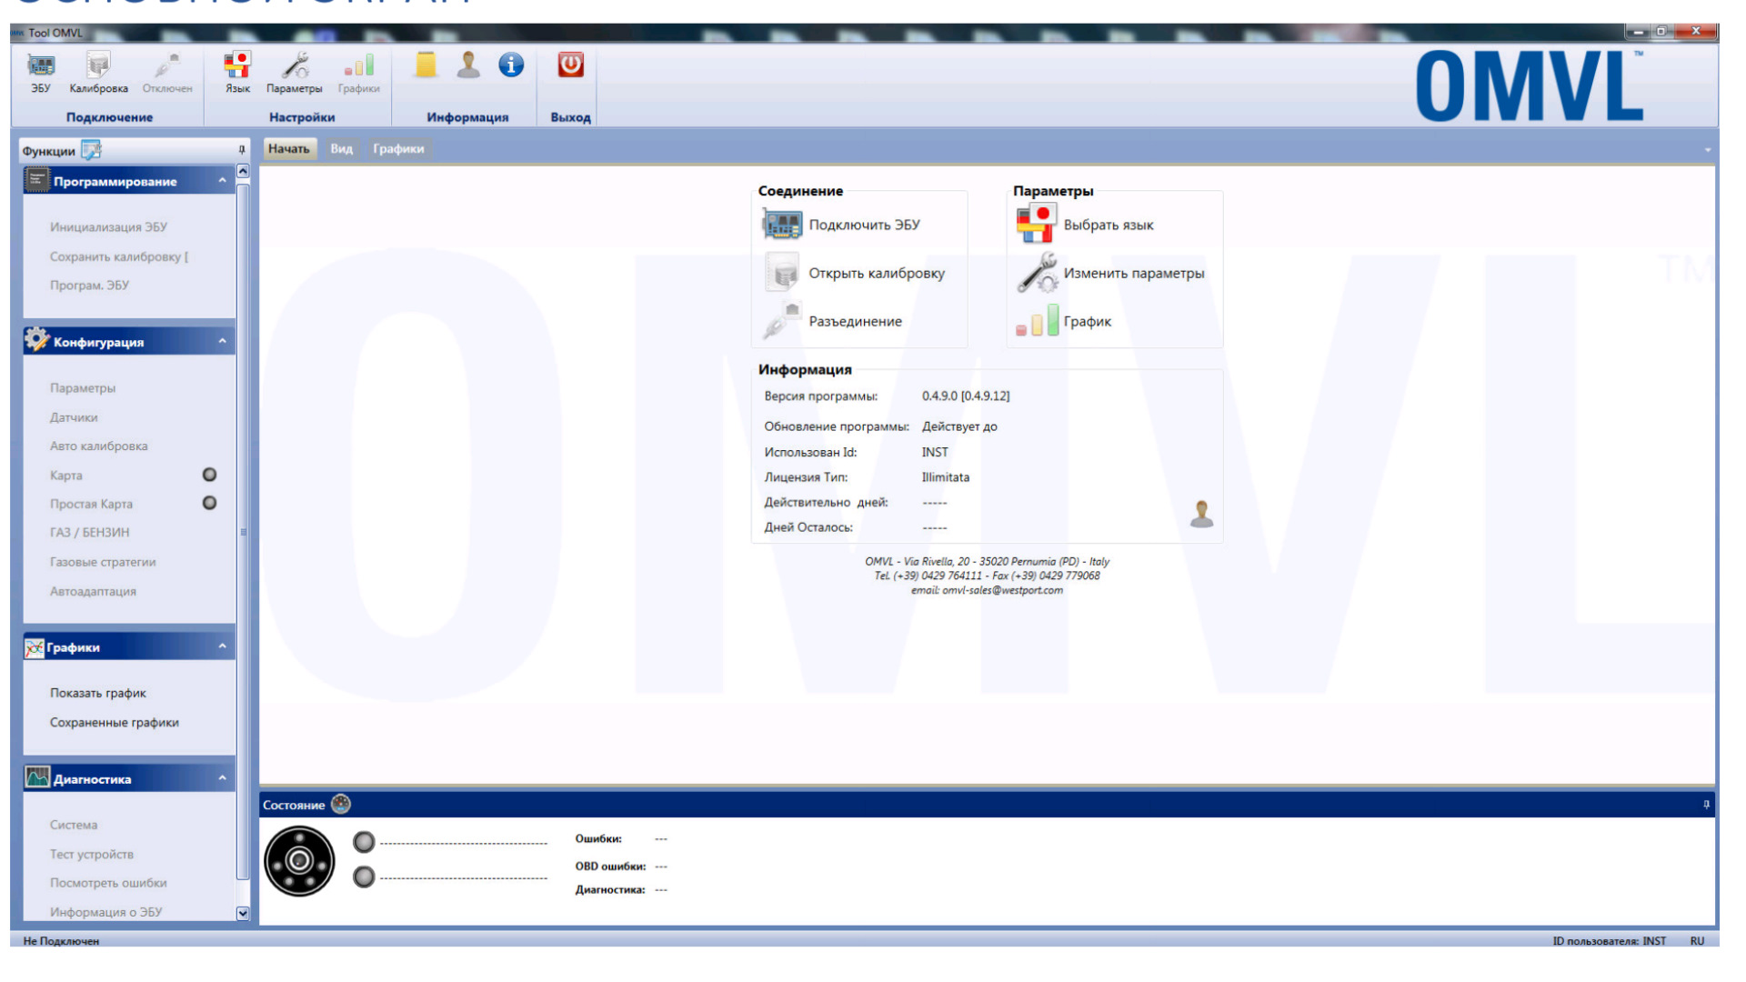Collapse the Диагностика section header

222,778
